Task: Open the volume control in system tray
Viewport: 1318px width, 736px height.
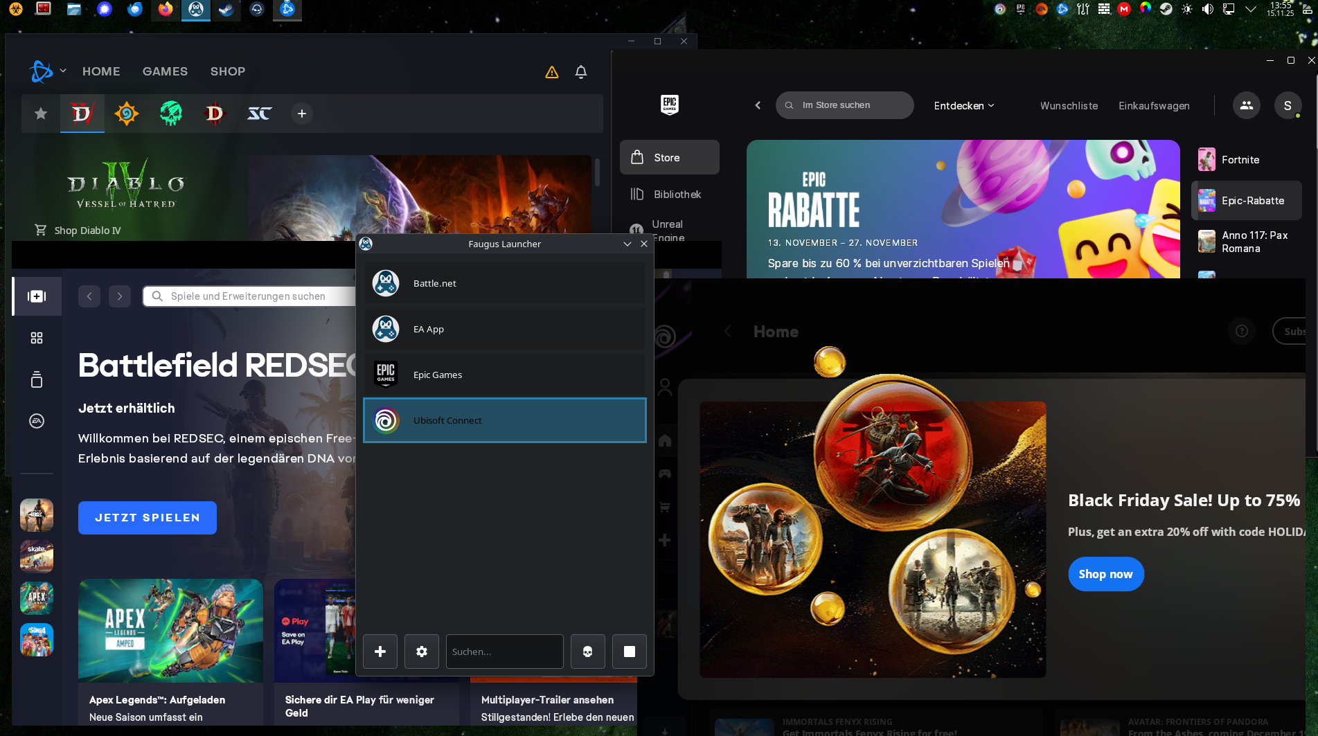Action: point(1208,9)
